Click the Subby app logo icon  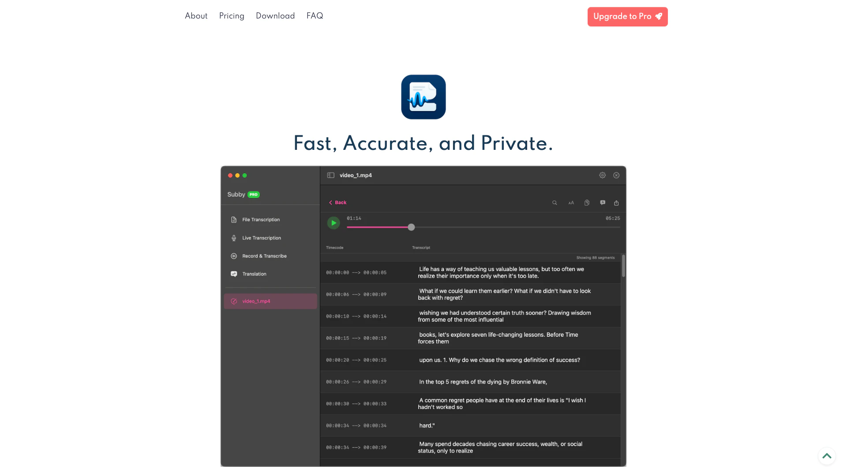[423, 97]
